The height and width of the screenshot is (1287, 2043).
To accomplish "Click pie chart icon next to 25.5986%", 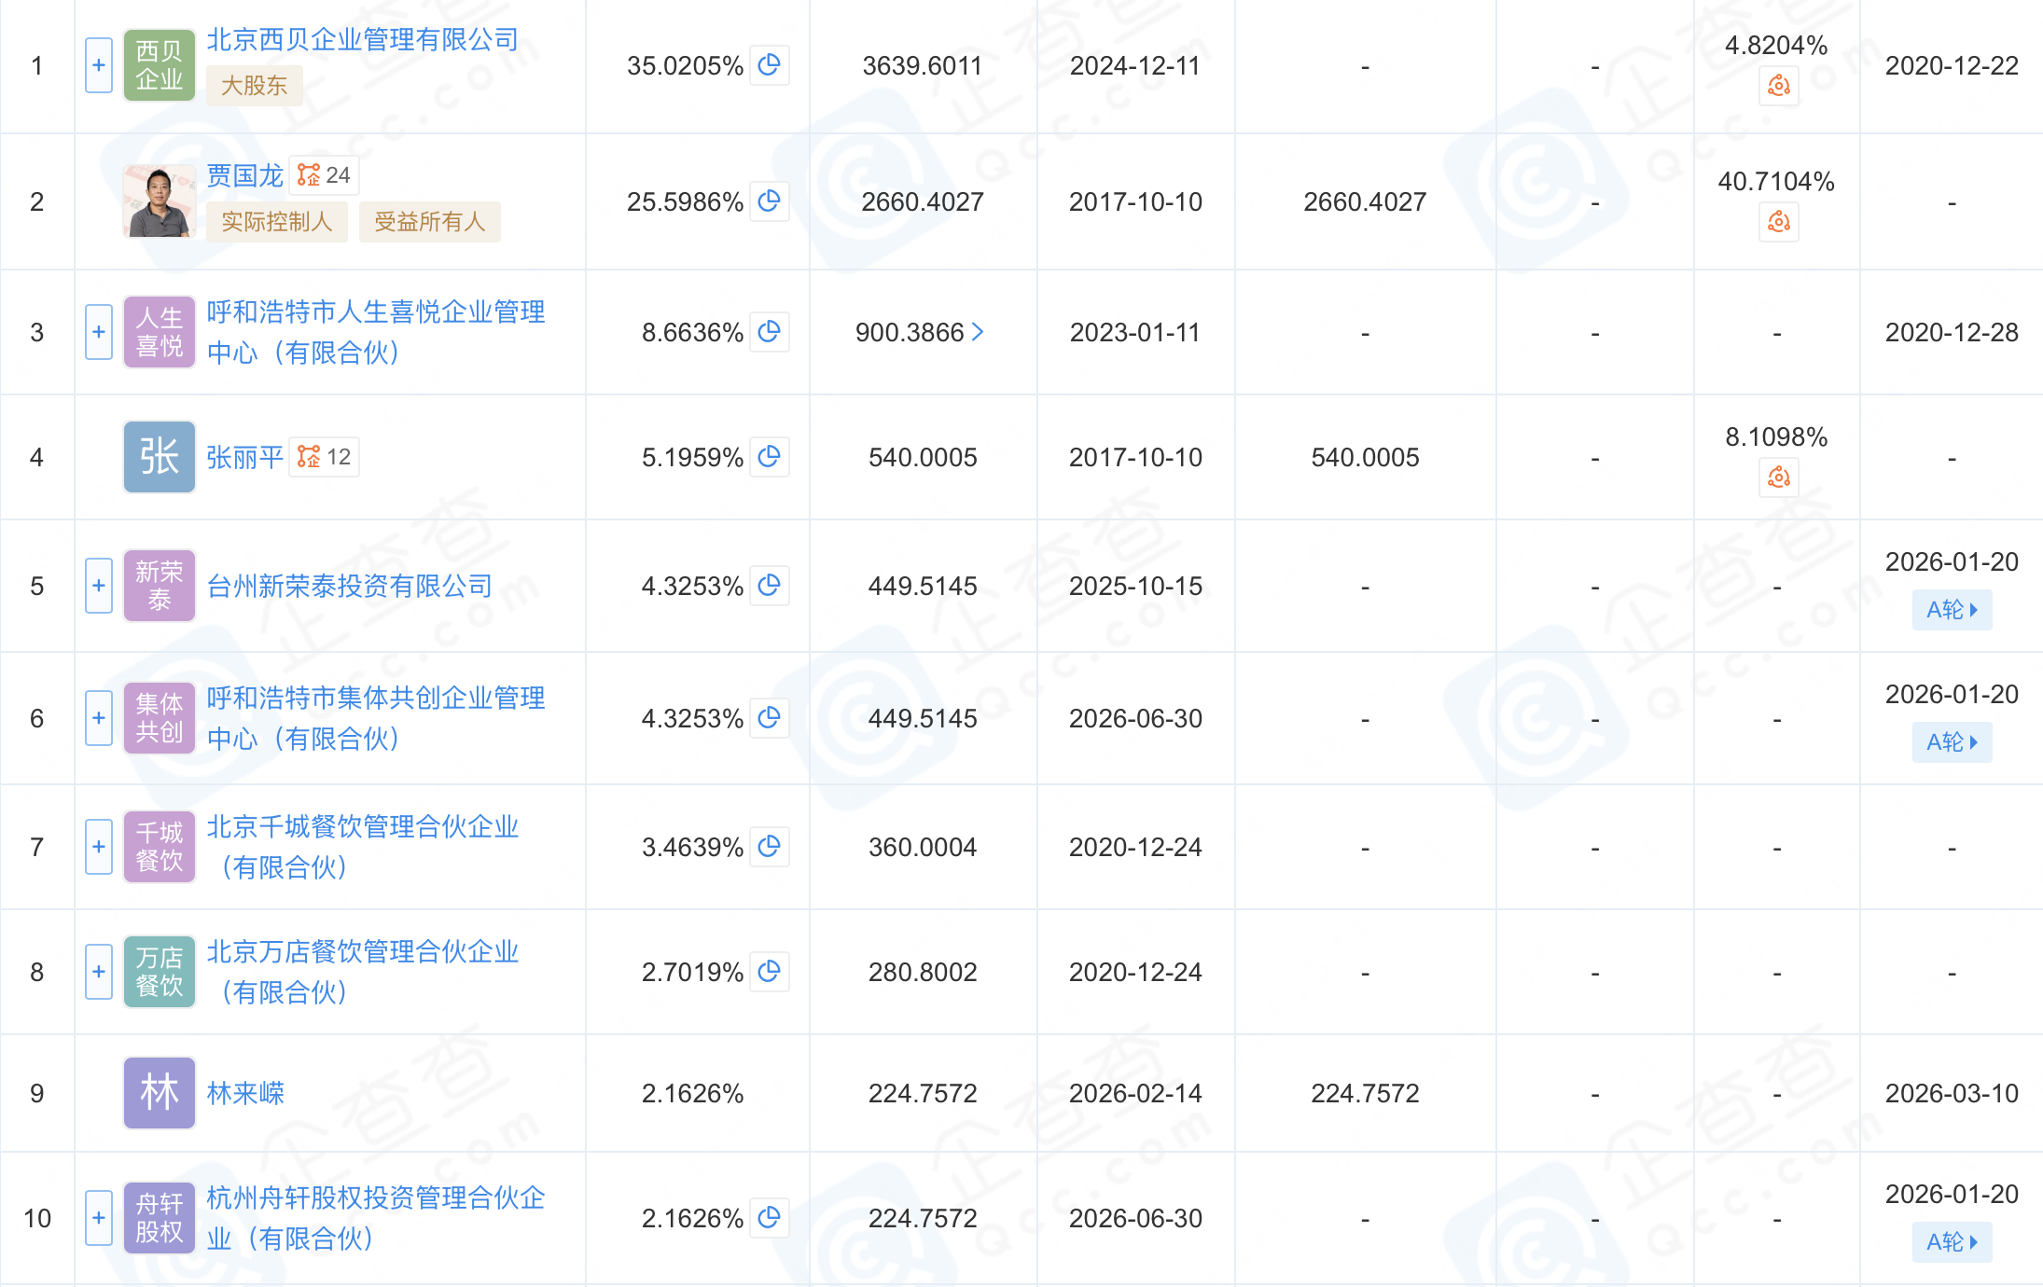I will click(769, 201).
